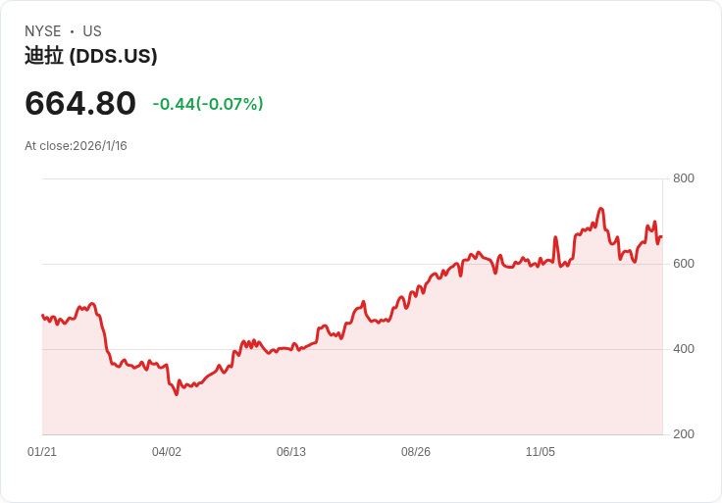Click the US market label

(92, 31)
